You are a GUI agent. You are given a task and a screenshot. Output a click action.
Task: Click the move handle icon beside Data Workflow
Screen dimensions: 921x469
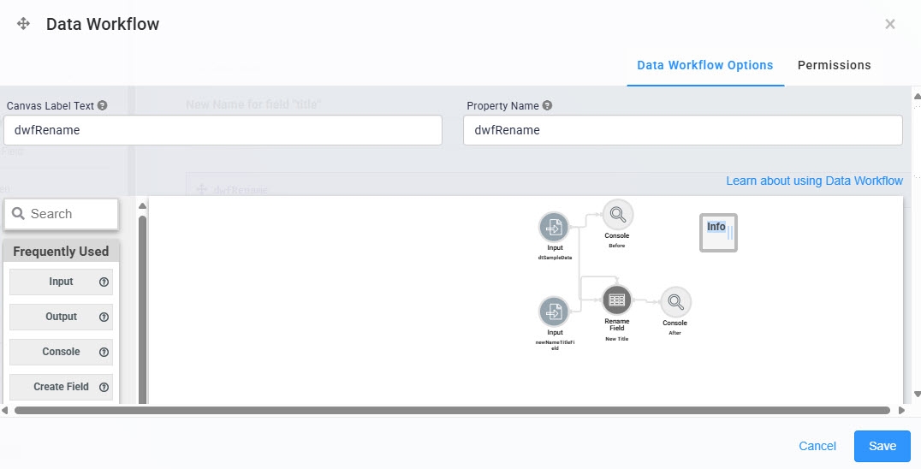(23, 24)
